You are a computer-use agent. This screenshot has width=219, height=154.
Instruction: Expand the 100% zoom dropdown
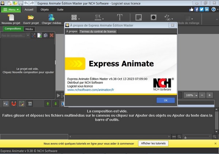[196, 95]
